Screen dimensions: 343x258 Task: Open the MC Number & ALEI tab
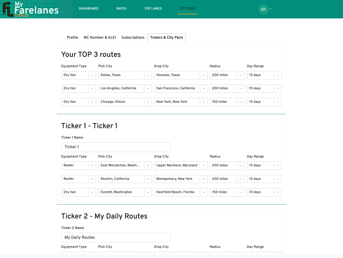100,37
